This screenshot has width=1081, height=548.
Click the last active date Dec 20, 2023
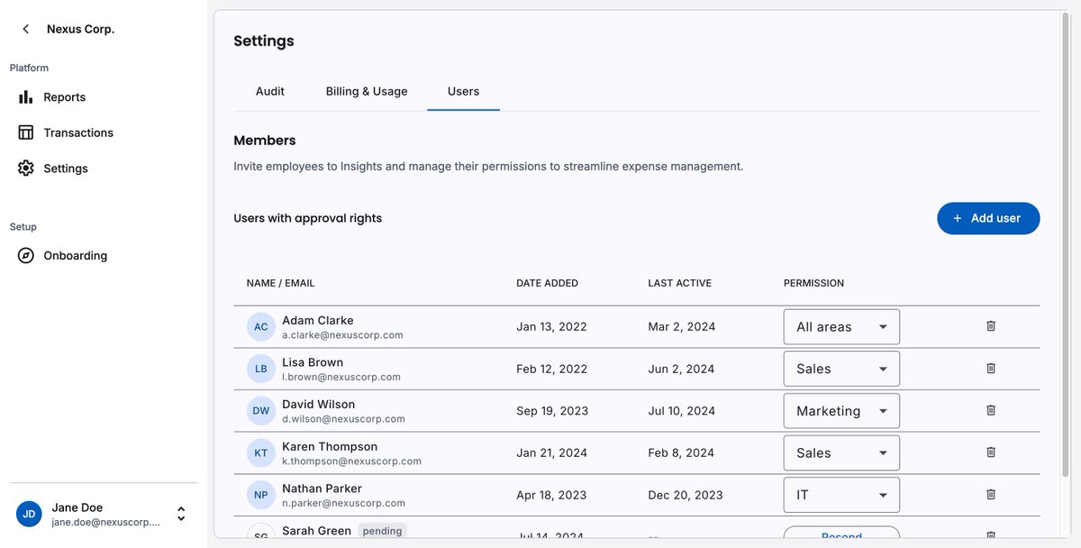pos(685,495)
